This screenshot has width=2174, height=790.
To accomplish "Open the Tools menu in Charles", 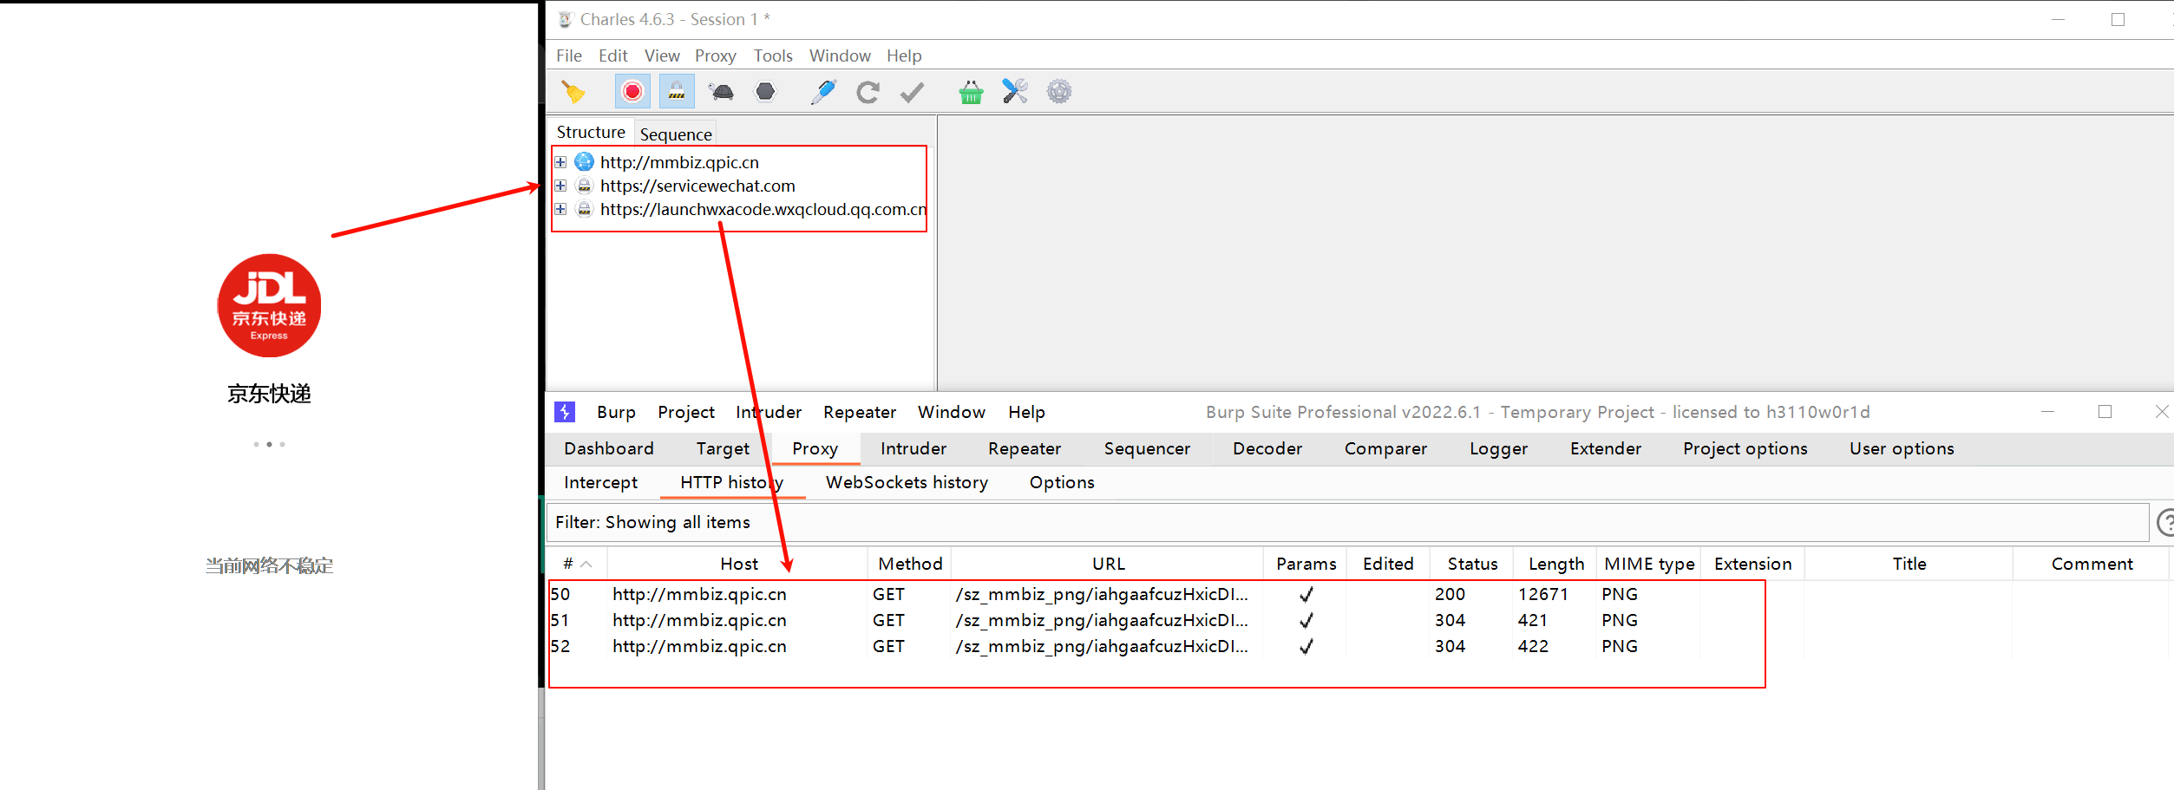I will pos(773,55).
